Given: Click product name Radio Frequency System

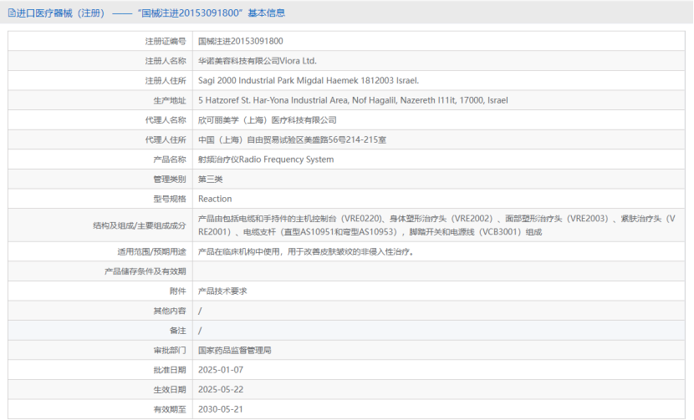Looking at the screenshot, I should pos(265,159).
